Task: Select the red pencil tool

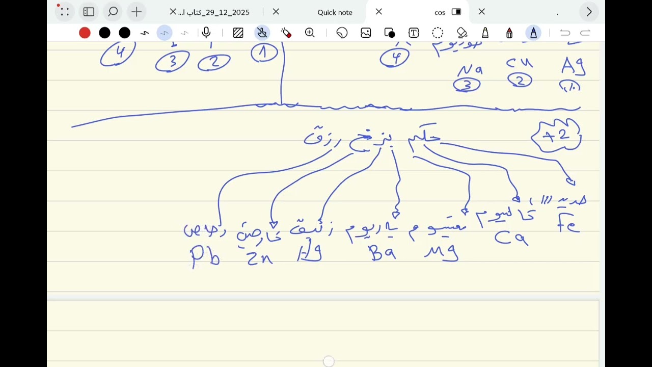Action: [509, 33]
